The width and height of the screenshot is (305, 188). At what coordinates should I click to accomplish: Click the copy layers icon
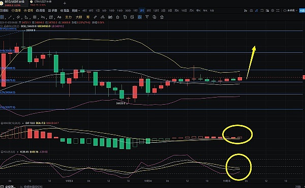pyautogui.click(x=155, y=17)
